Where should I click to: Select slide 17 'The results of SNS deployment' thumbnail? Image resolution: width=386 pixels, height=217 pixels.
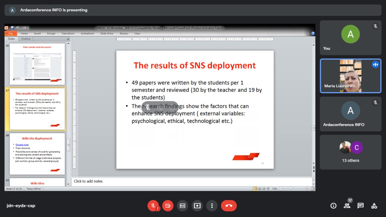point(37,109)
